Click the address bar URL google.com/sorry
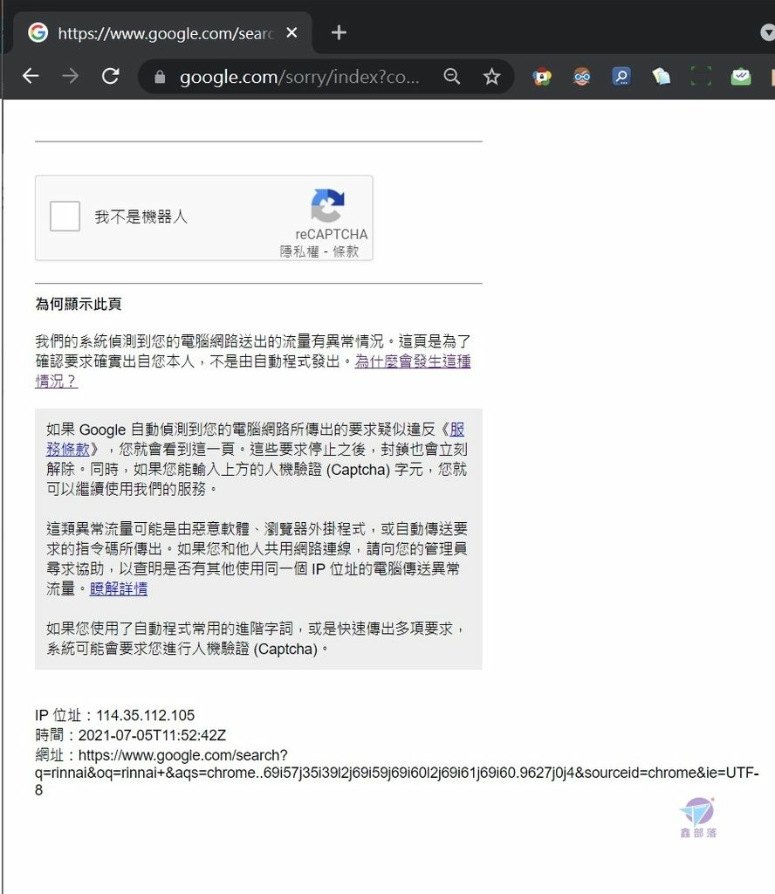This screenshot has height=894, width=775. [x=299, y=77]
